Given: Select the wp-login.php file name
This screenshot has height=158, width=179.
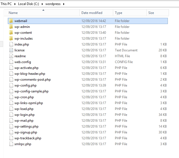Looking at the screenshot, I should (25, 115).
